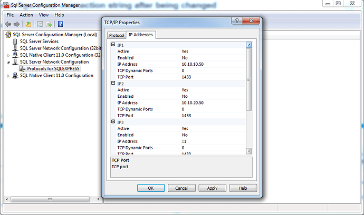Click the Help button in the dialog
The width and height of the screenshot is (364, 215).
tap(243, 188)
